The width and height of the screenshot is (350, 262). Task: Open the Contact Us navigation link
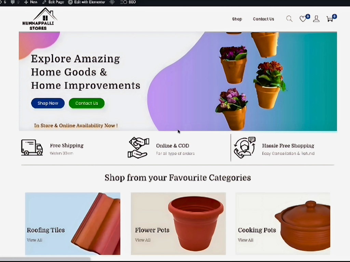(263, 19)
